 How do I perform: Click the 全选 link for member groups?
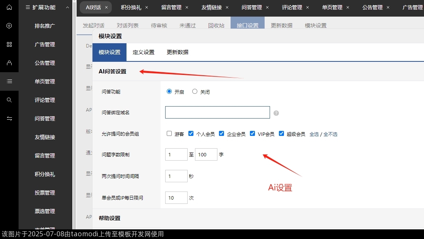click(314, 134)
